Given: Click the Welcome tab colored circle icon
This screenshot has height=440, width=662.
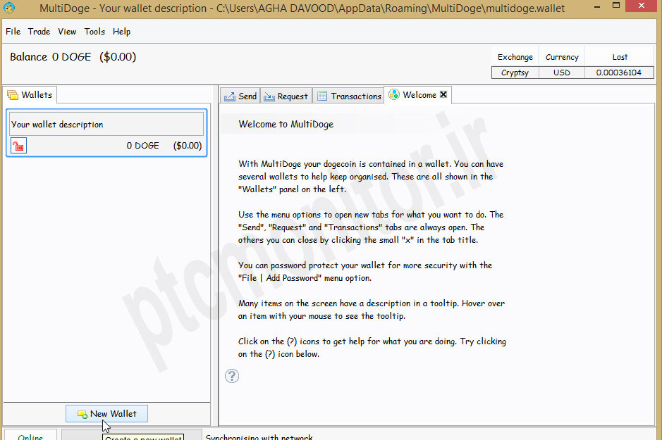Looking at the screenshot, I should [x=394, y=94].
